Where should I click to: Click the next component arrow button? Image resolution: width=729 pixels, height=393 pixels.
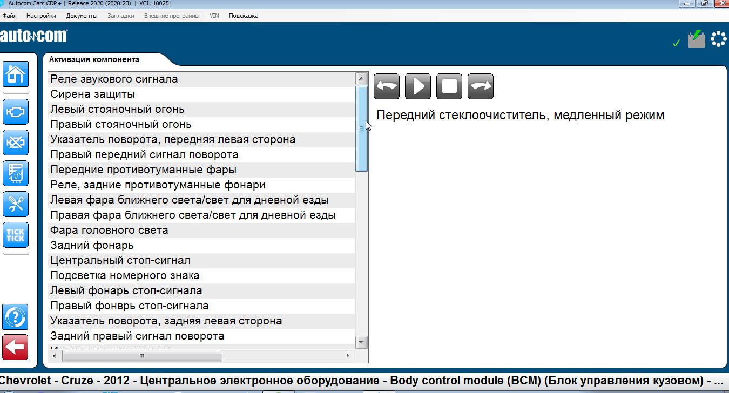click(481, 86)
